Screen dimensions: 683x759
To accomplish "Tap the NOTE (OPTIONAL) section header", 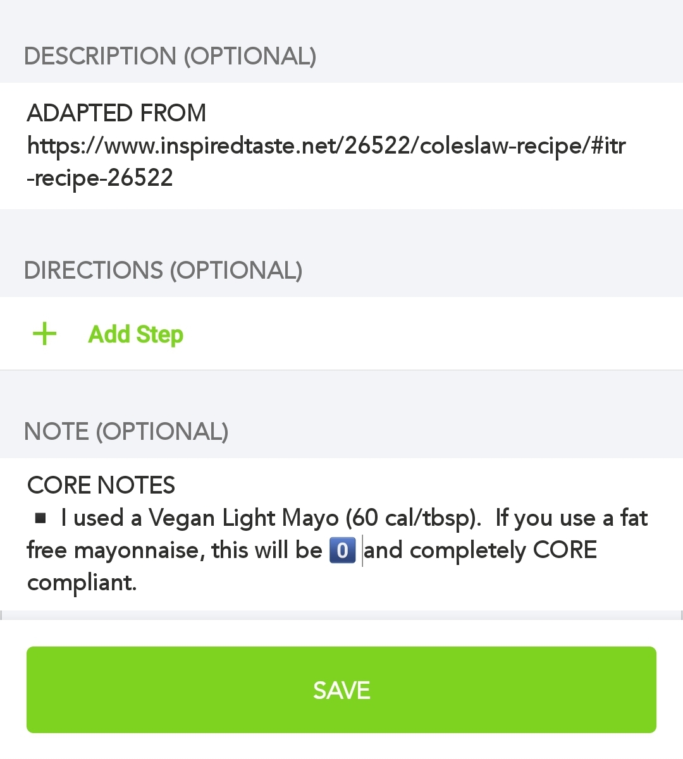I will [126, 432].
